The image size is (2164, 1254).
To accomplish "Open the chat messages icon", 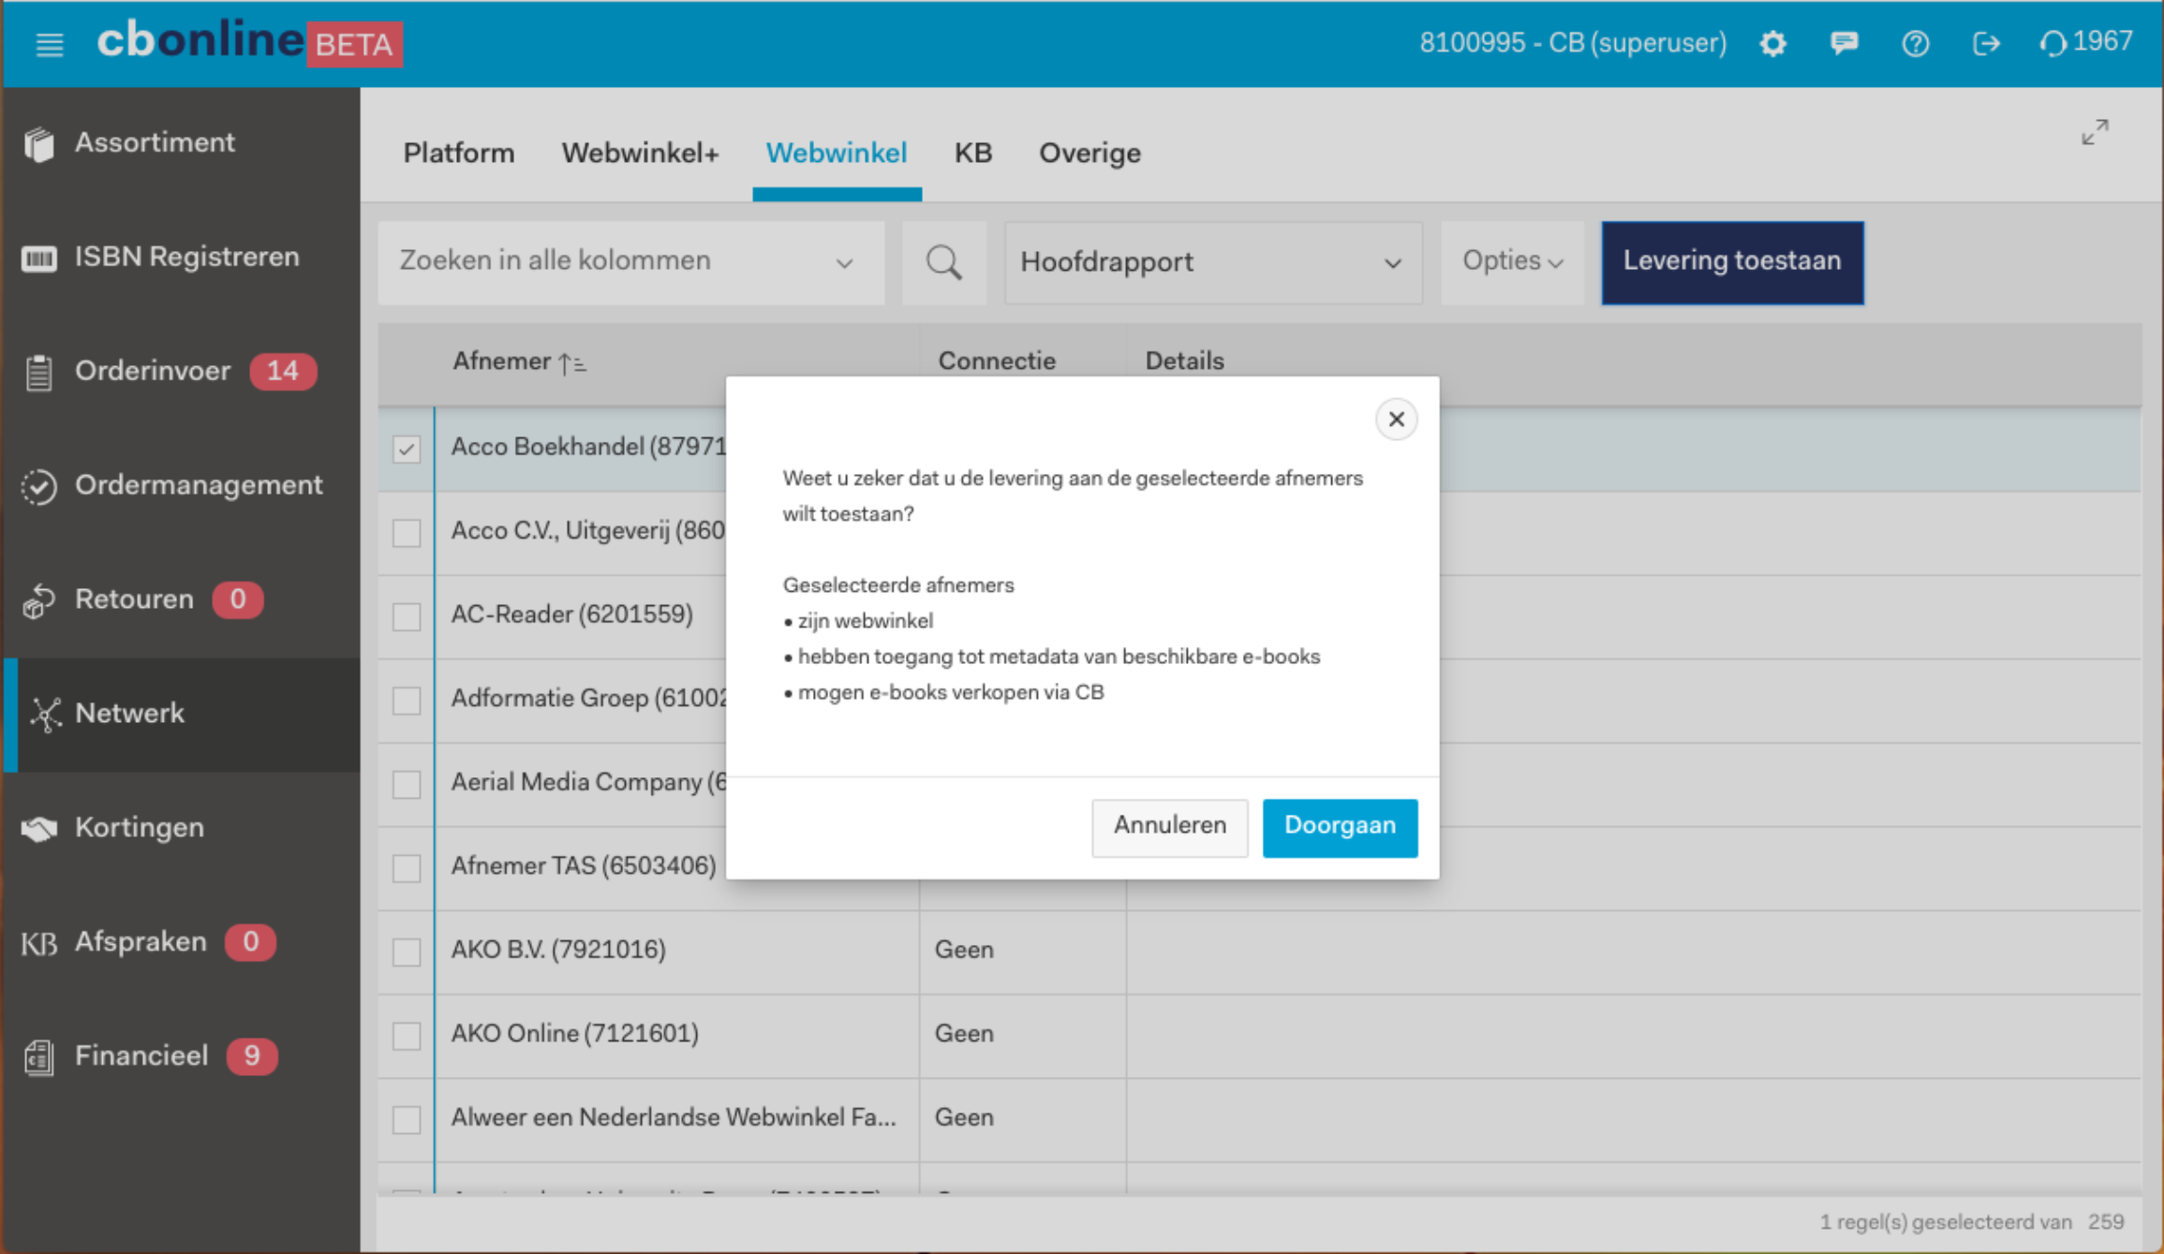I will pos(1844,44).
